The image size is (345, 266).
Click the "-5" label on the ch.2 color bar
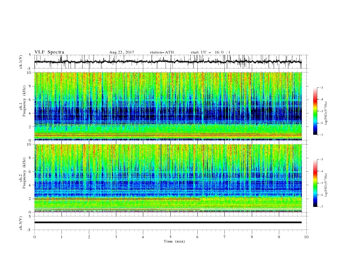click(321, 183)
